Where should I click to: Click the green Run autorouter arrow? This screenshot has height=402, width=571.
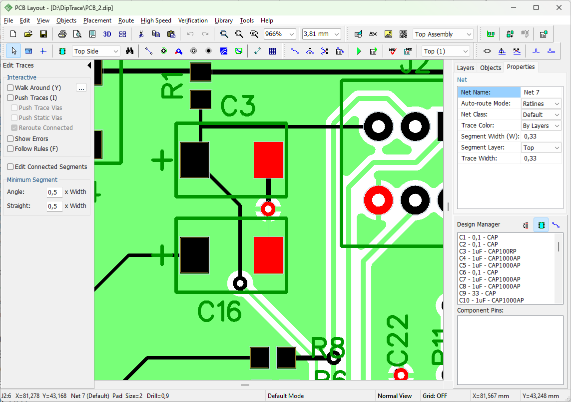[359, 51]
